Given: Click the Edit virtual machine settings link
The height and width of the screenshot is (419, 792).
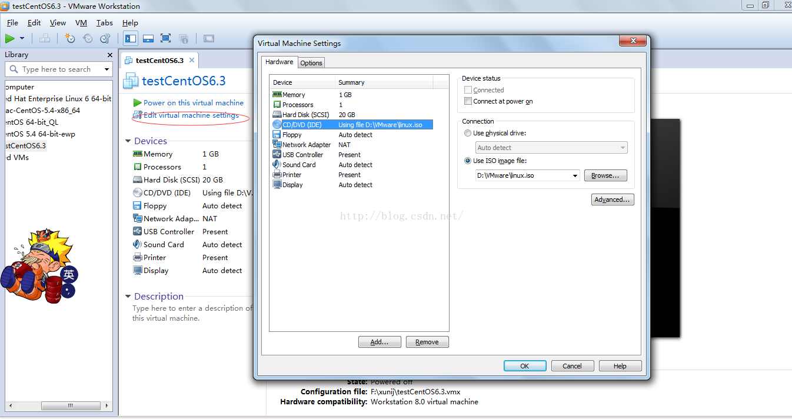Looking at the screenshot, I should click(x=191, y=115).
